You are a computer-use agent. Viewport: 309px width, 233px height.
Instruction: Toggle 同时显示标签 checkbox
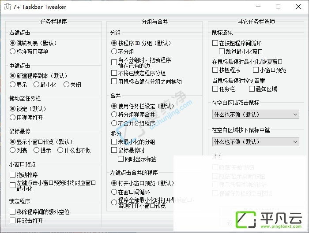tap(121, 159)
